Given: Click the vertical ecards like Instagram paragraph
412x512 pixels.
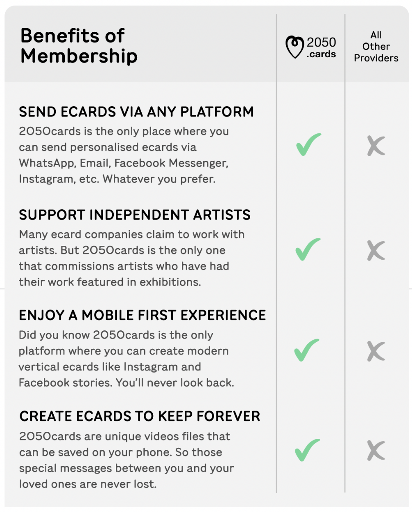Looking at the screenshot, I should point(126,359).
